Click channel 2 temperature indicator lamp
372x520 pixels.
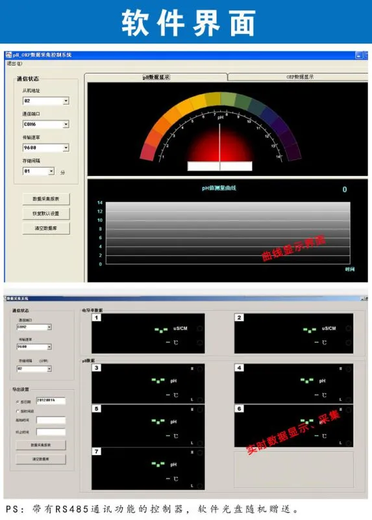point(348,343)
